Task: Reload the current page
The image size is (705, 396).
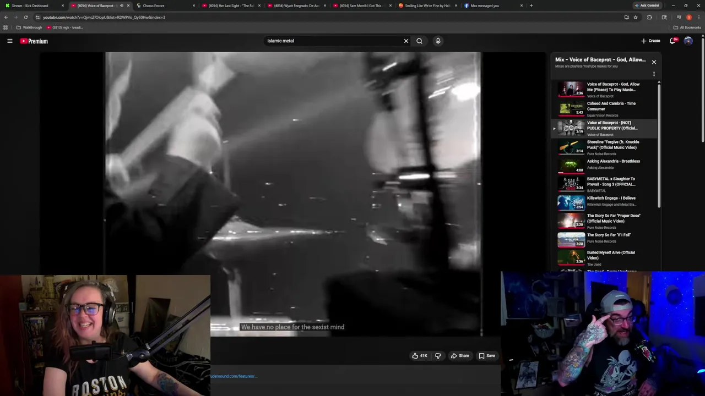Action: [x=25, y=17]
